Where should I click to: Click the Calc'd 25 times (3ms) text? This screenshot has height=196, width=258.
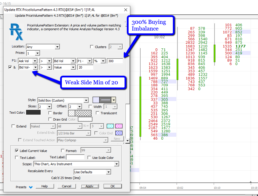[x=66, y=178]
